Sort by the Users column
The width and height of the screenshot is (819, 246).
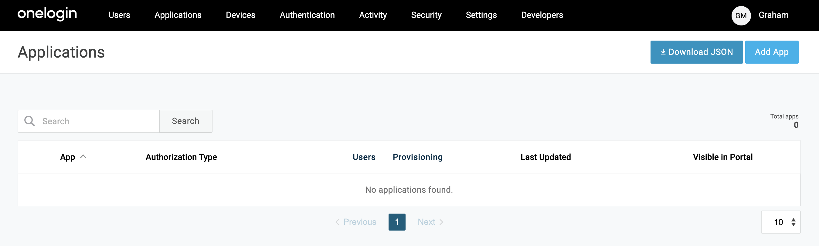tap(364, 157)
